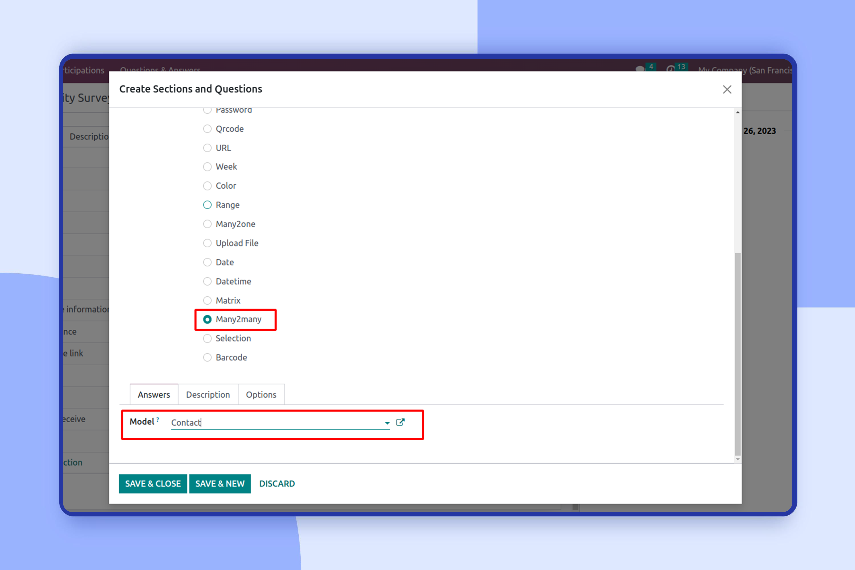The height and width of the screenshot is (570, 855).
Task: Open the messages chat icon with badge 4
Action: [x=640, y=69]
